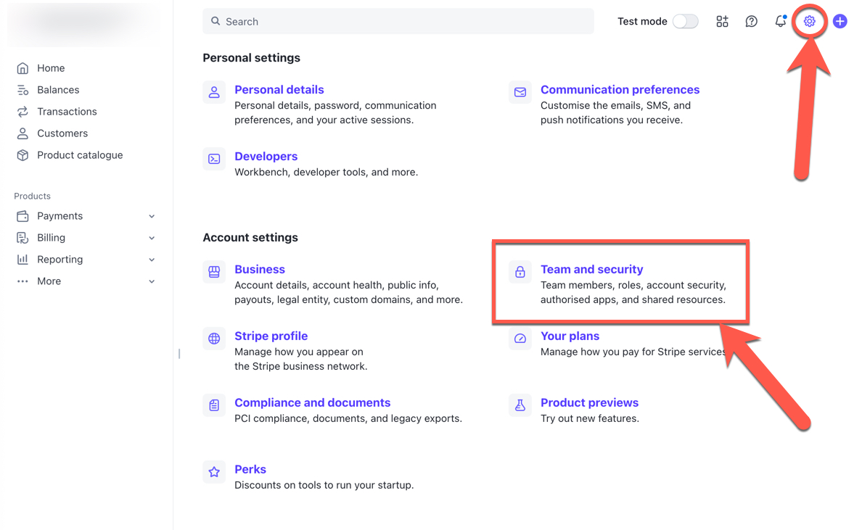Viewport: 862px width, 530px height.
Task: Click the More ellipsis icon
Action: (x=22, y=281)
